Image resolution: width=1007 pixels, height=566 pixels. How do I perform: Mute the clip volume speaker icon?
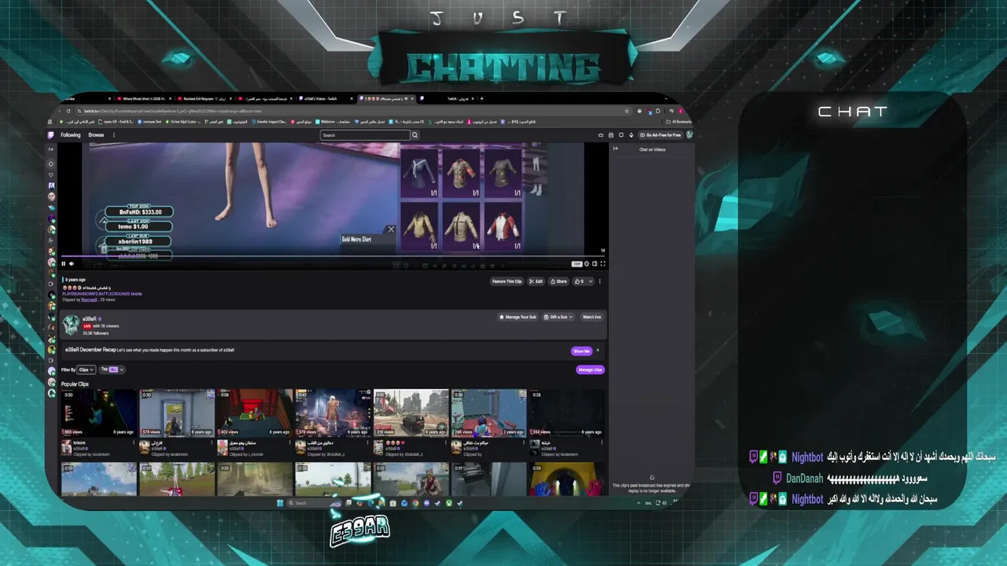click(72, 263)
